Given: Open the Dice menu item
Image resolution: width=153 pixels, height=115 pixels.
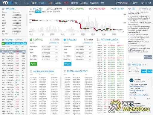Looking at the screenshot, I should point(51,3).
